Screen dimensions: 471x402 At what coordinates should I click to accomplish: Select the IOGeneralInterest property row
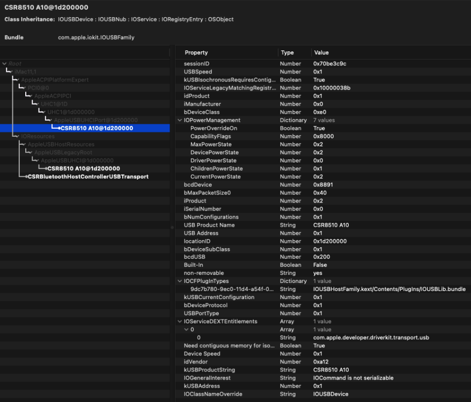(x=323, y=378)
